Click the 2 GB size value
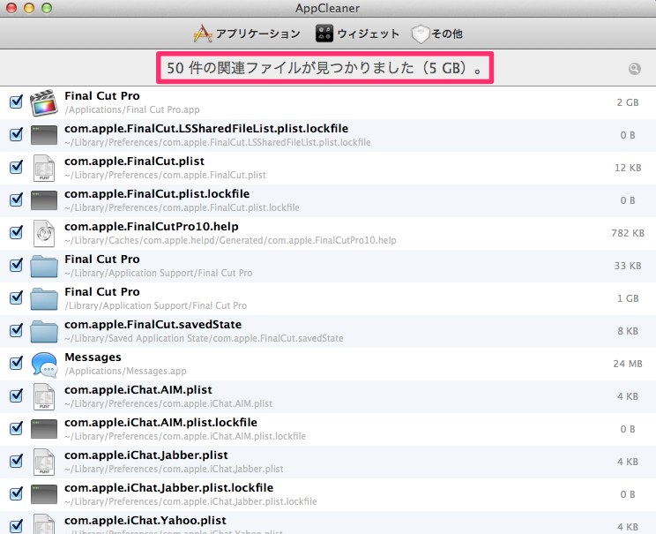 (628, 102)
